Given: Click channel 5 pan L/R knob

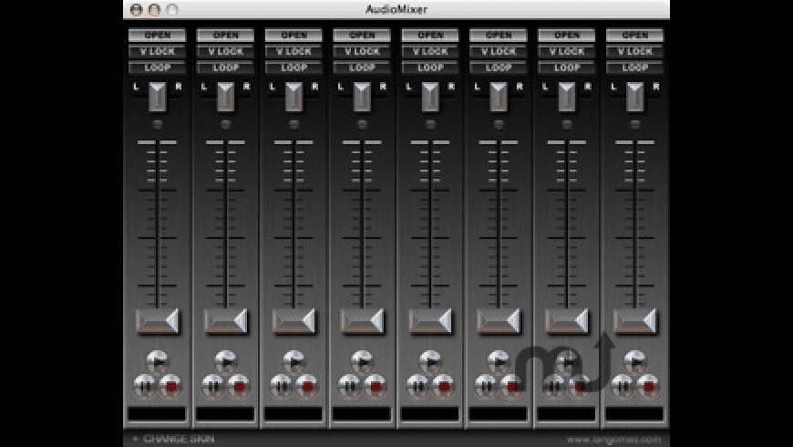Looking at the screenshot, I should (430, 96).
